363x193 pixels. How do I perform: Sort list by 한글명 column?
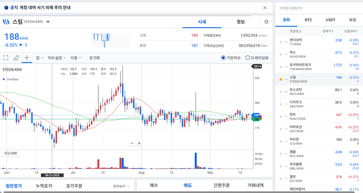pos(295,31)
